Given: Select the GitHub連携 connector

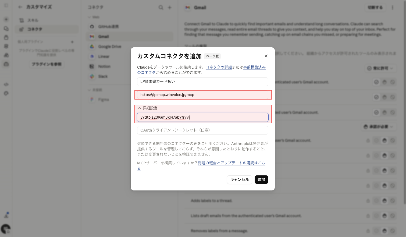Looking at the screenshot, I should coord(130,27).
